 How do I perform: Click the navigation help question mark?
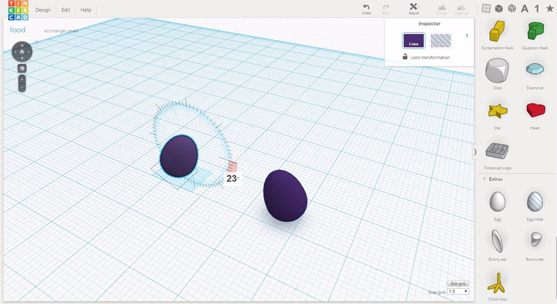(36, 42)
